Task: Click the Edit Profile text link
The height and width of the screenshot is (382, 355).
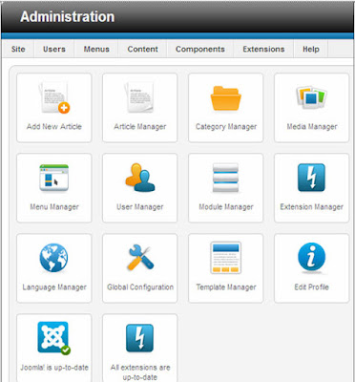Action: pos(312,287)
